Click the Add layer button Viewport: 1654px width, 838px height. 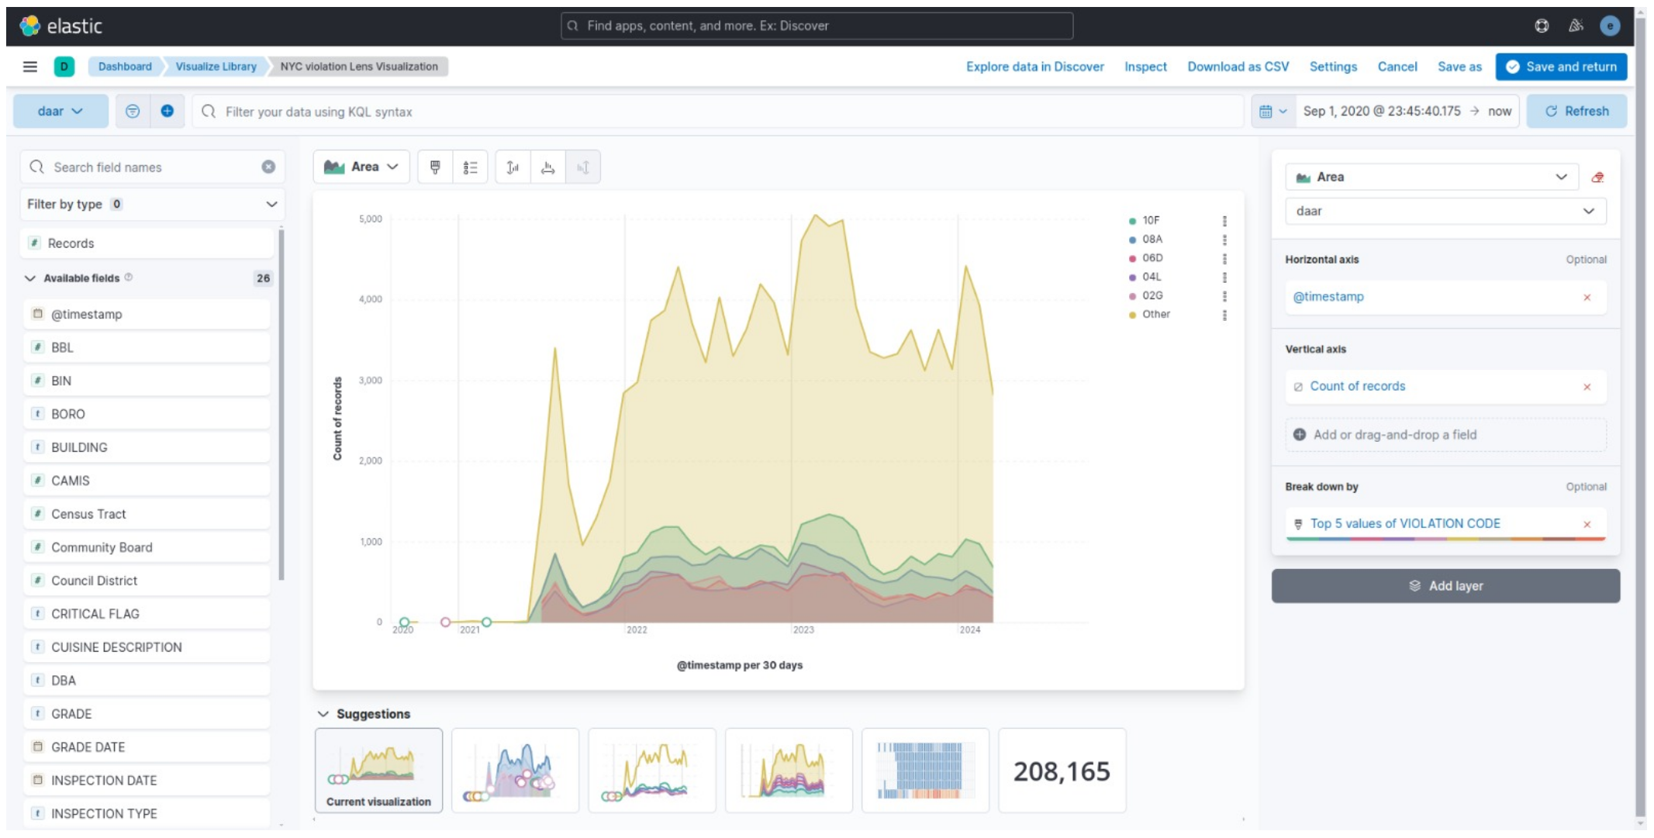pyautogui.click(x=1445, y=586)
